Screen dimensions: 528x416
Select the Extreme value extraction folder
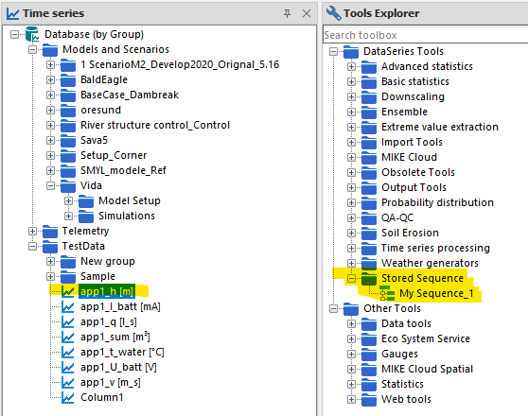[x=440, y=127]
